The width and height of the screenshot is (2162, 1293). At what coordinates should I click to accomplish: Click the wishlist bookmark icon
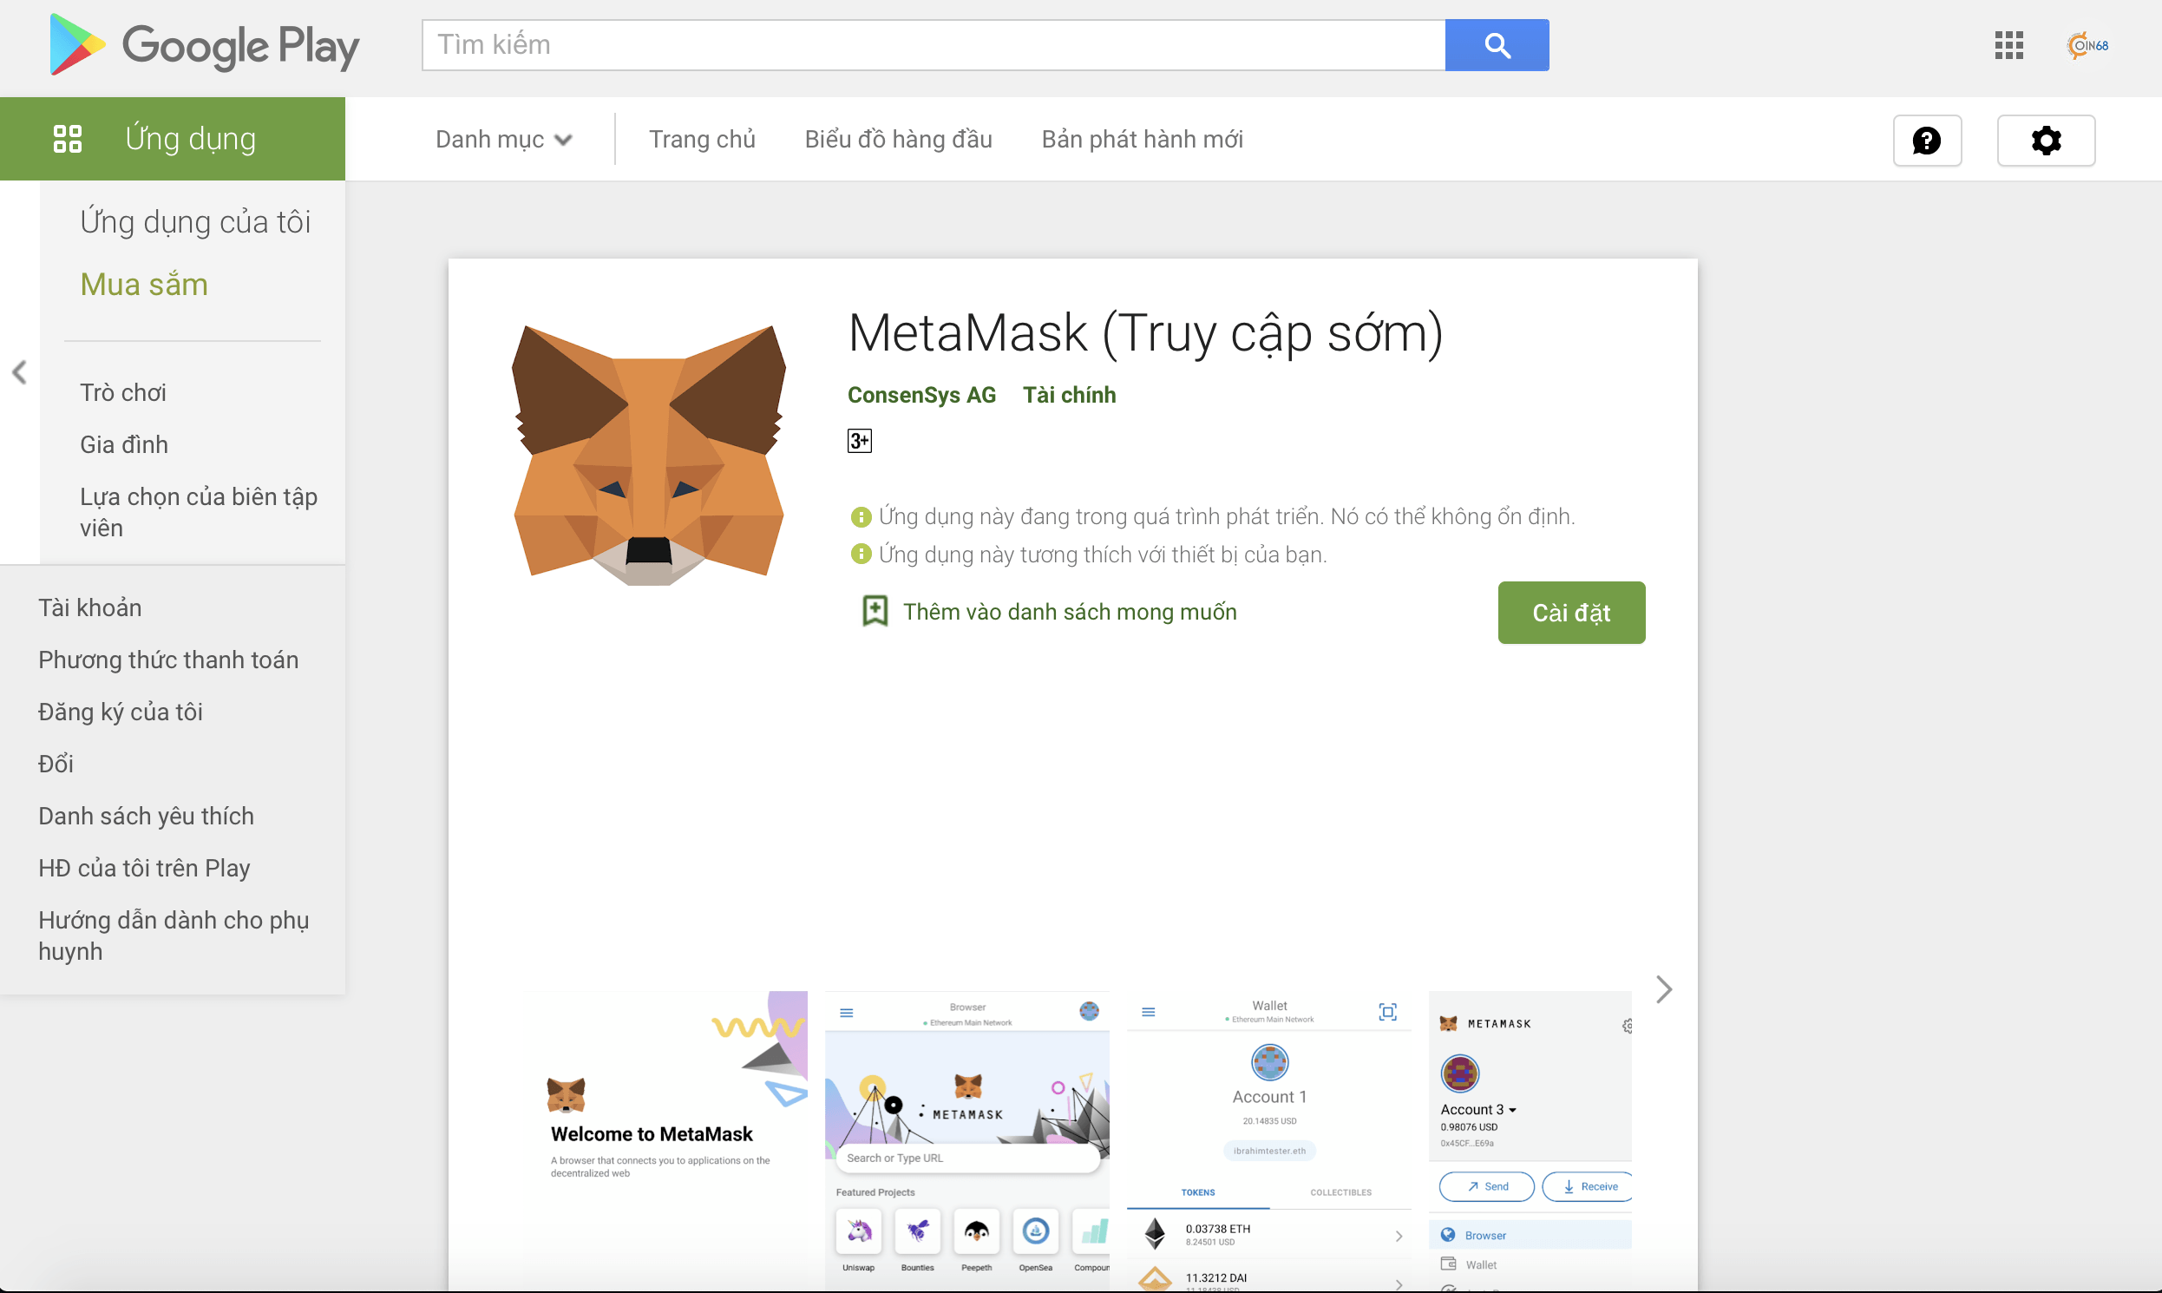click(874, 611)
